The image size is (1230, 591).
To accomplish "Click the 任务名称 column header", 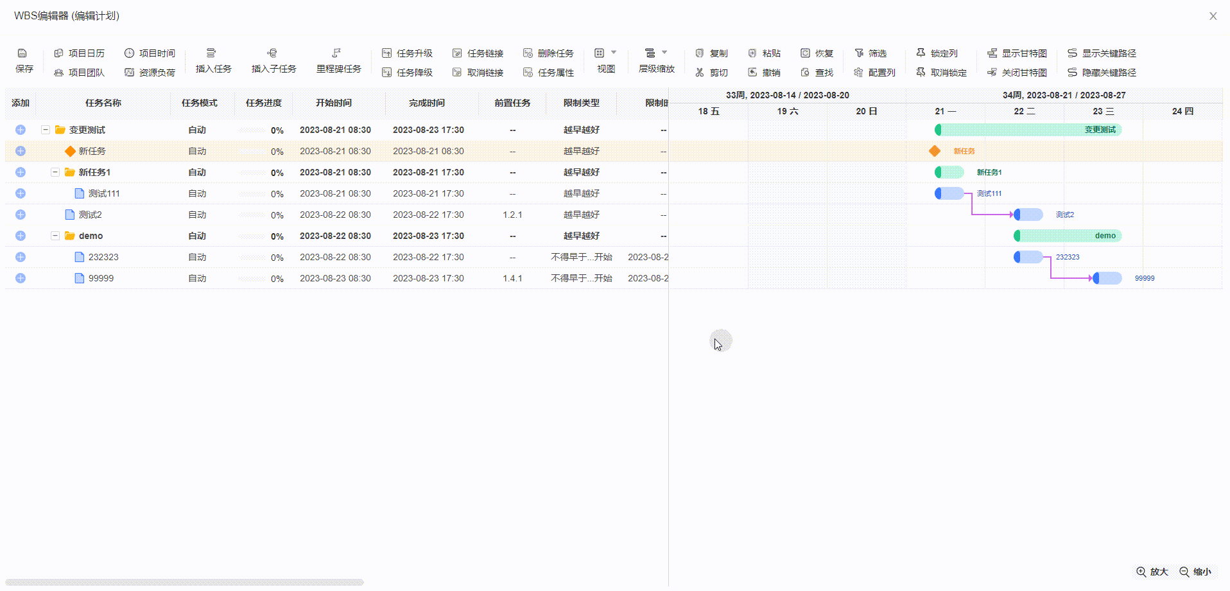I will 103,103.
